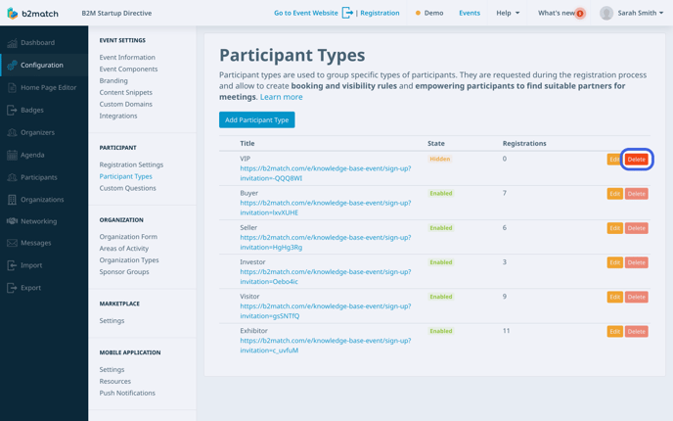Click the Add Participant Type button
The height and width of the screenshot is (421, 673).
coord(256,119)
